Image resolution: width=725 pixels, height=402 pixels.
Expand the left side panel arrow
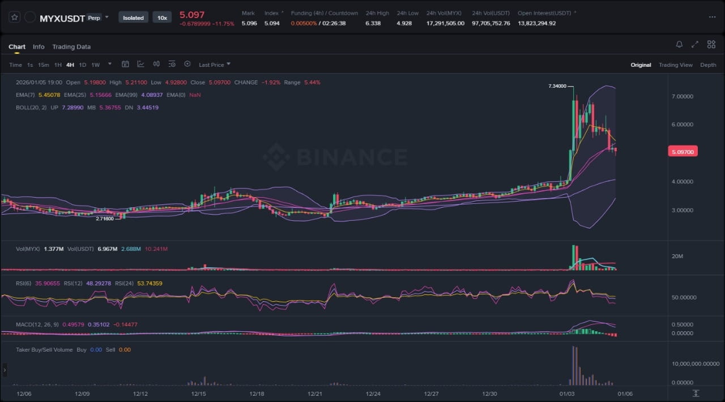5,370
